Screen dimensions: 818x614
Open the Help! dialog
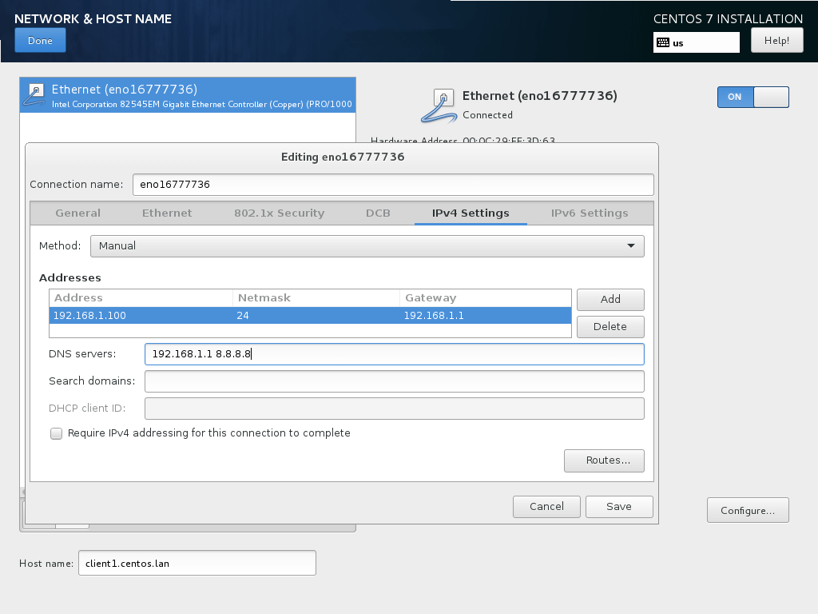pyautogui.click(x=776, y=40)
